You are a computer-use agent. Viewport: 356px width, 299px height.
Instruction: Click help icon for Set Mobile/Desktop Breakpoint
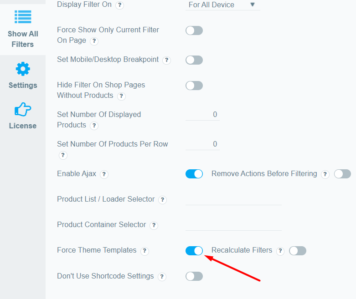tap(167, 60)
